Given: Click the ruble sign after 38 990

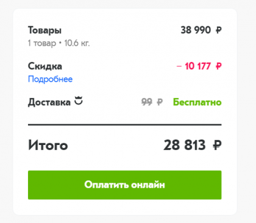Looking at the screenshot, I should [x=218, y=30].
